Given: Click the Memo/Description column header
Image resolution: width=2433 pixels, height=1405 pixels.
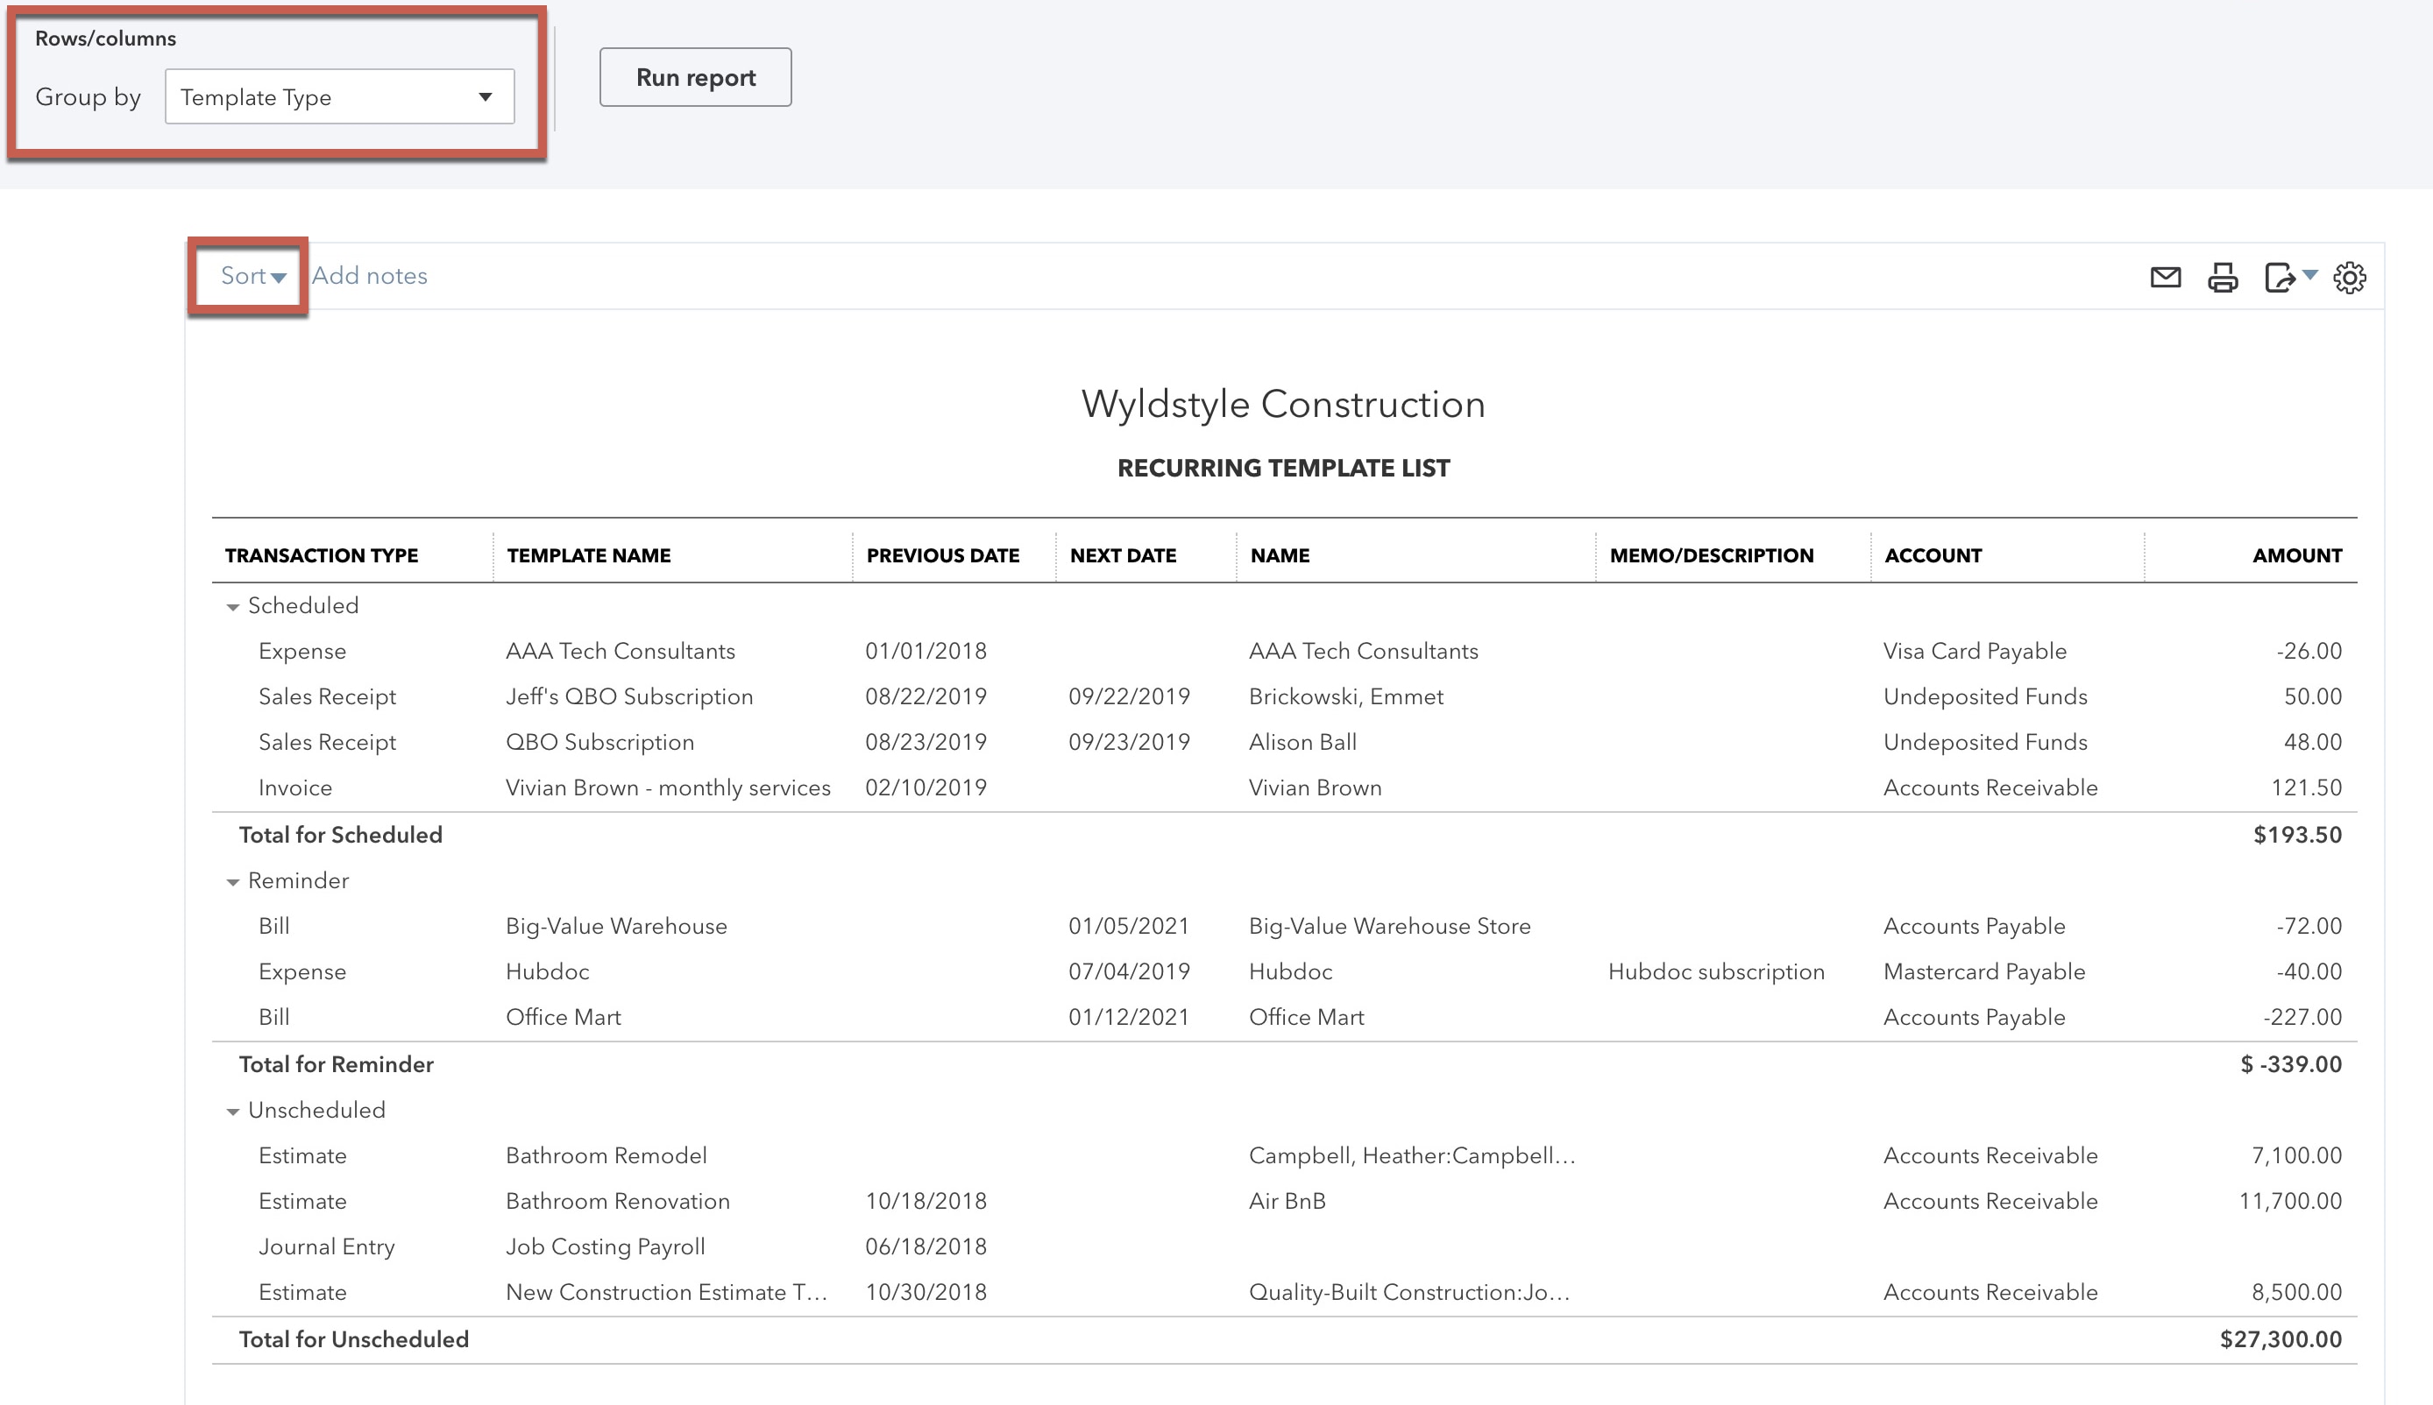Looking at the screenshot, I should point(1712,556).
